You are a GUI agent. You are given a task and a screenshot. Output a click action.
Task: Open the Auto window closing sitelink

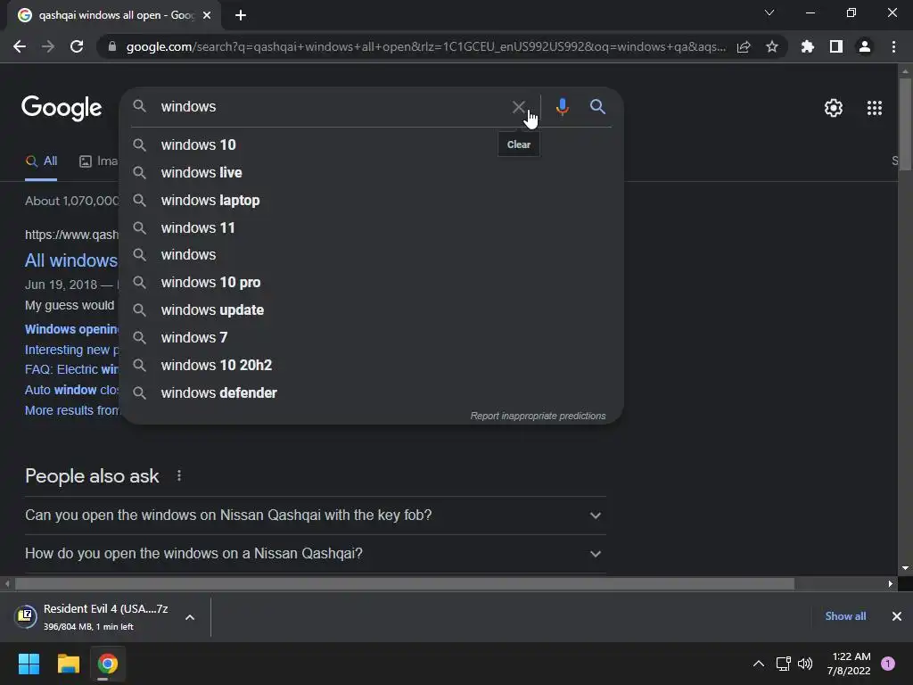pyautogui.click(x=71, y=390)
